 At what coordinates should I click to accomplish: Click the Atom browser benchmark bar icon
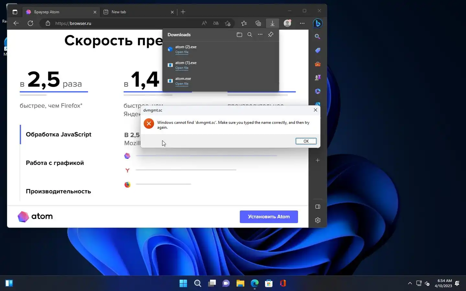pyautogui.click(x=128, y=156)
